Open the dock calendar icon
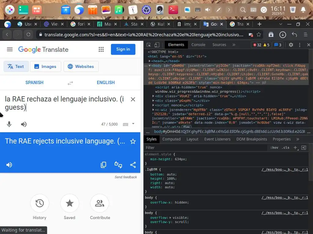313x234 pixels. 133,9
